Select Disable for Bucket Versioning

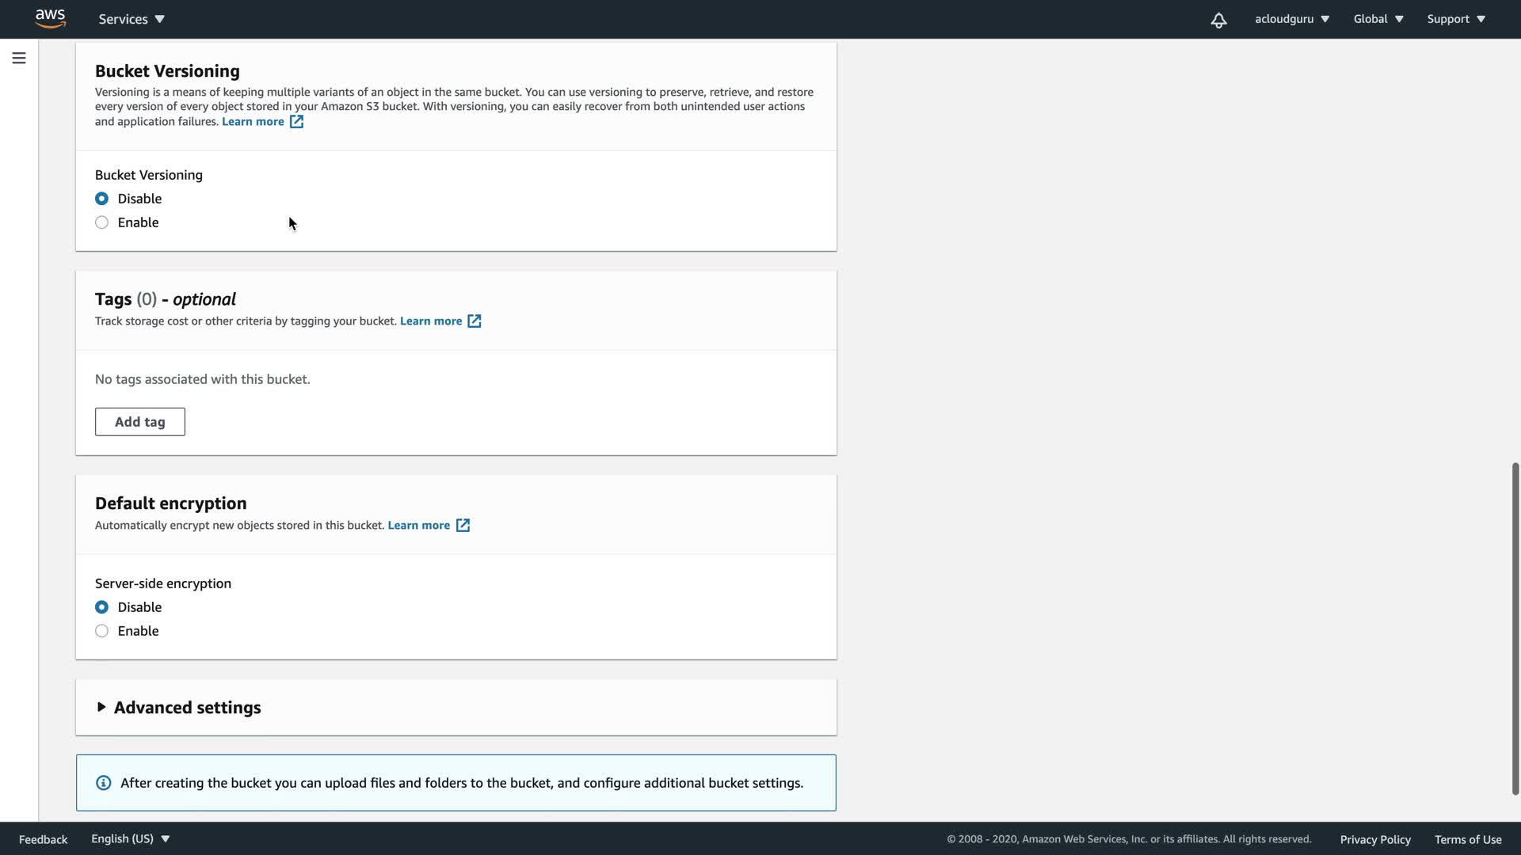[102, 199]
